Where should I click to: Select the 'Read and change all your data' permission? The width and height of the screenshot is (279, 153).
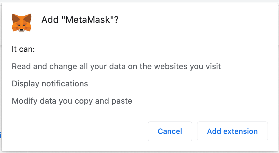pos(116,66)
